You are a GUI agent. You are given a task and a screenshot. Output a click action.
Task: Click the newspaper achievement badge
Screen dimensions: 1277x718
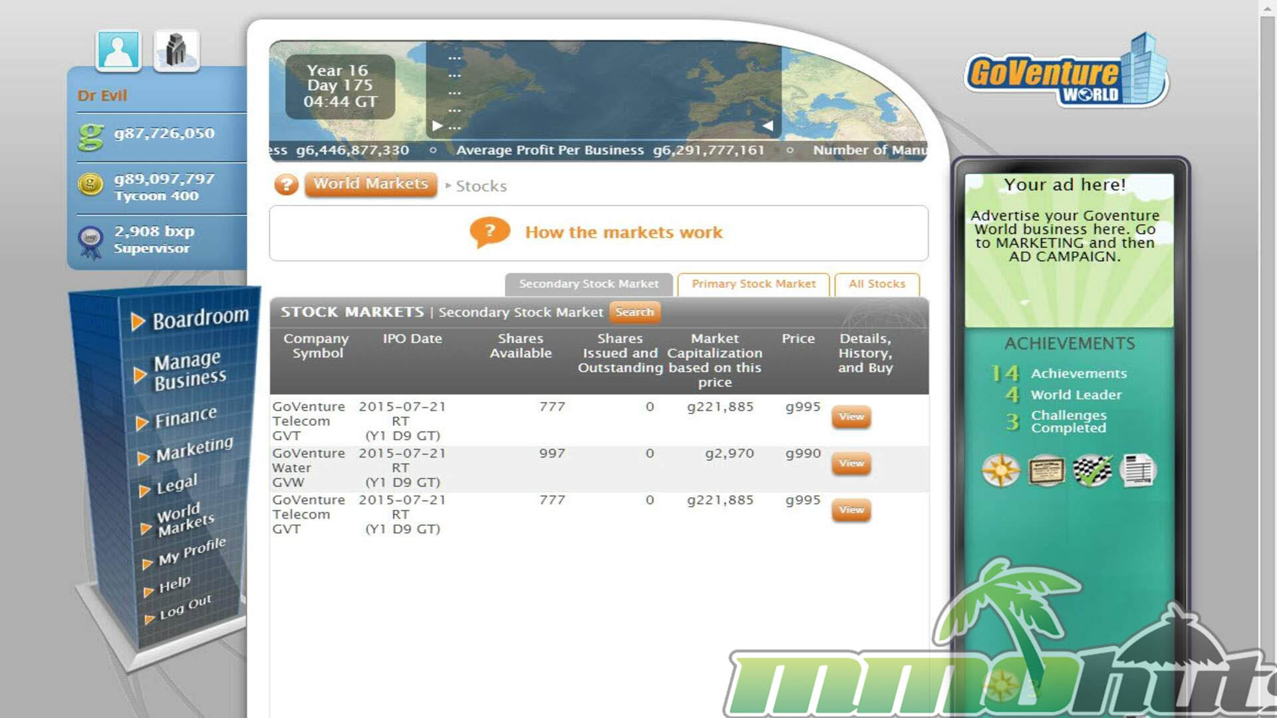(1138, 471)
